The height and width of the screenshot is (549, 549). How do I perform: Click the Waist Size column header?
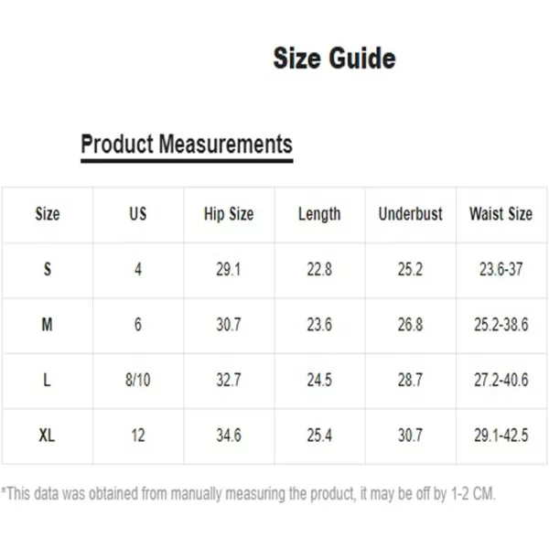[501, 213]
